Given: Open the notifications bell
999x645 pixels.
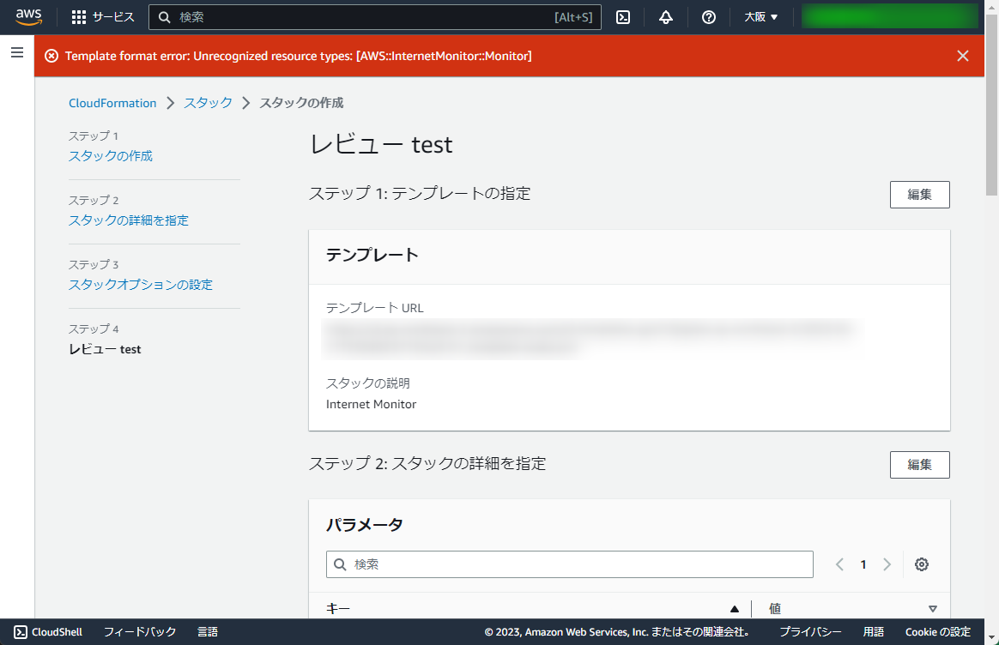Looking at the screenshot, I should [x=666, y=16].
